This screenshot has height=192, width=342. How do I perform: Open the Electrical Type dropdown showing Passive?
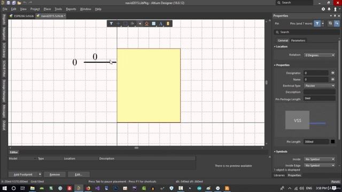(x=320, y=86)
